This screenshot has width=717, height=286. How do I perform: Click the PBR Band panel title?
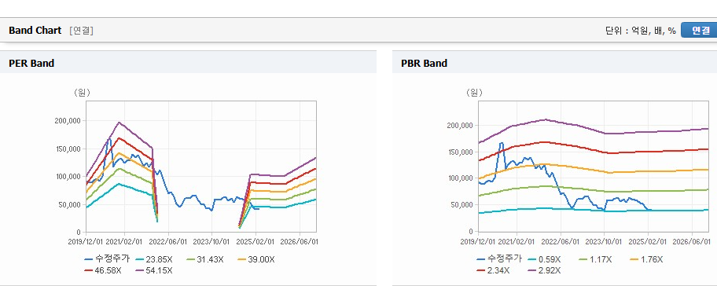click(x=424, y=64)
